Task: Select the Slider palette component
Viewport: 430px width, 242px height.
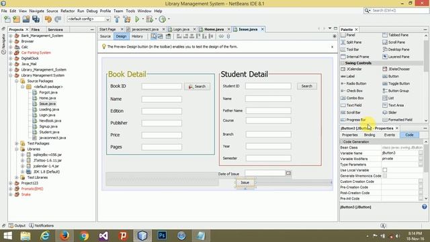Action: click(390, 112)
